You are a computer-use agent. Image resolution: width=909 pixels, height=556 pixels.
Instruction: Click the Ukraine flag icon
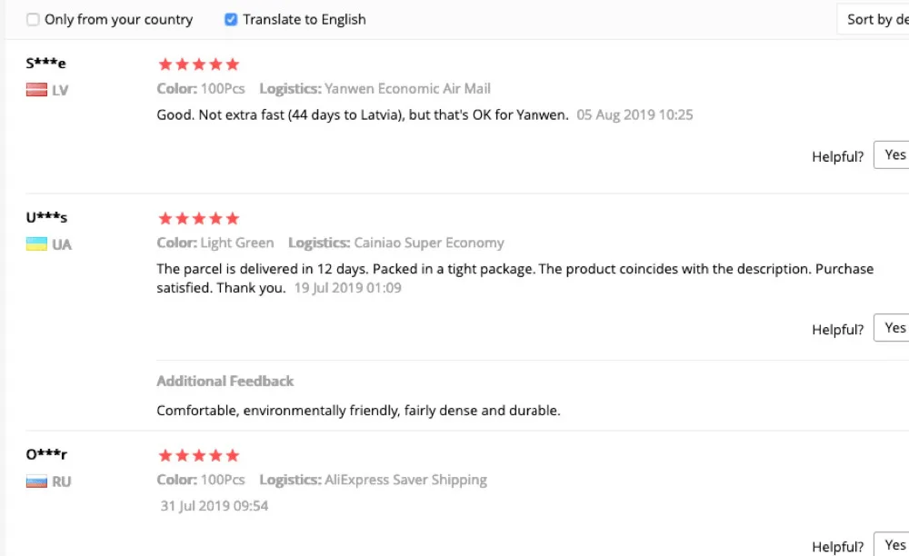(x=36, y=244)
